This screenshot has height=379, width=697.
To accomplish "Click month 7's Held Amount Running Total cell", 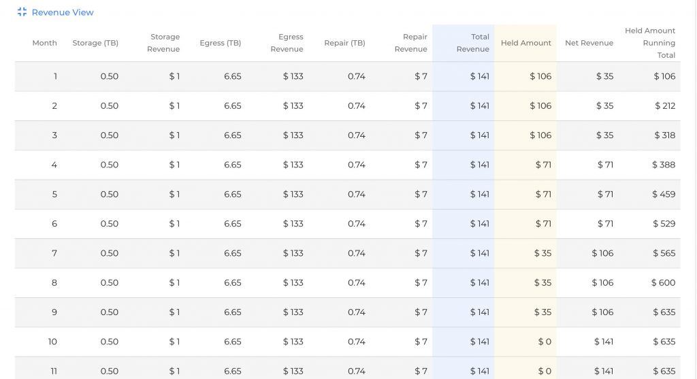I will click(663, 253).
